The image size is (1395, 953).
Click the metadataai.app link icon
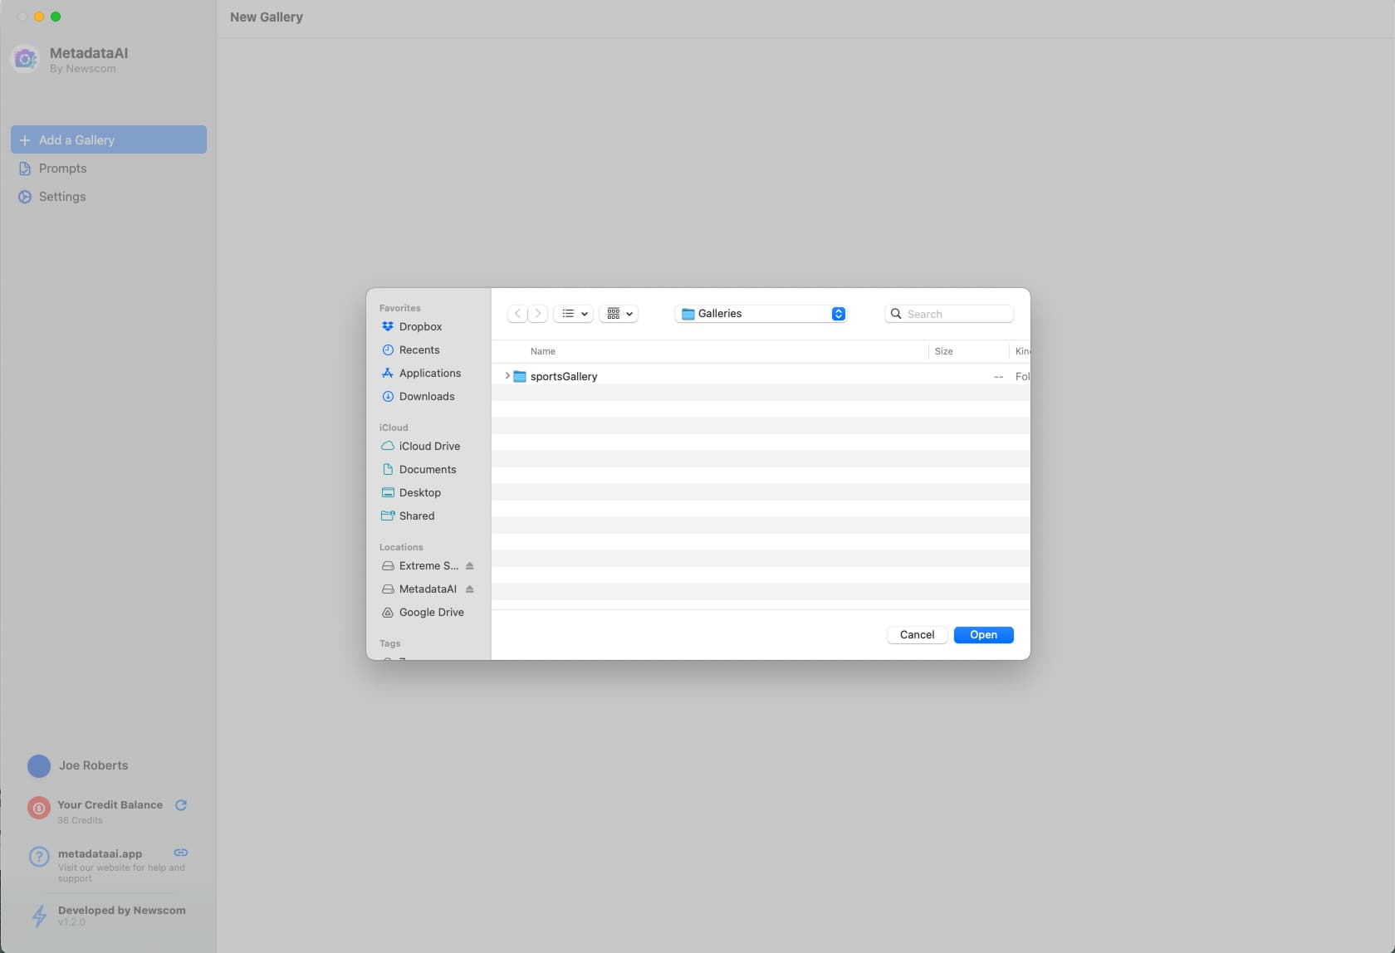click(x=181, y=853)
